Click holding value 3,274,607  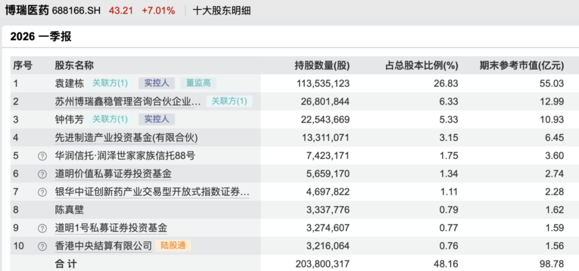pos(328,228)
